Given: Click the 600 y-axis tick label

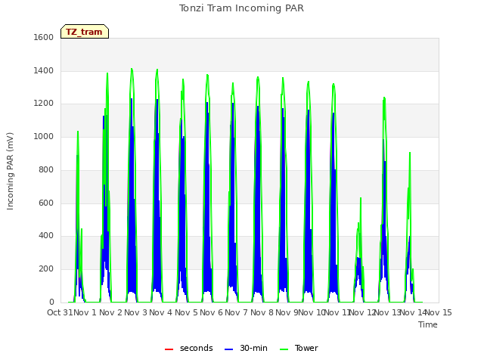Looking at the screenshot, I should coord(46,203).
